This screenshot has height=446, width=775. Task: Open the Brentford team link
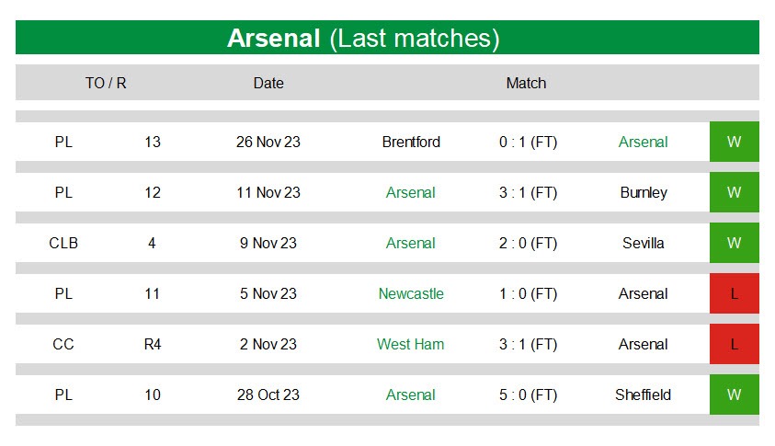[411, 142]
